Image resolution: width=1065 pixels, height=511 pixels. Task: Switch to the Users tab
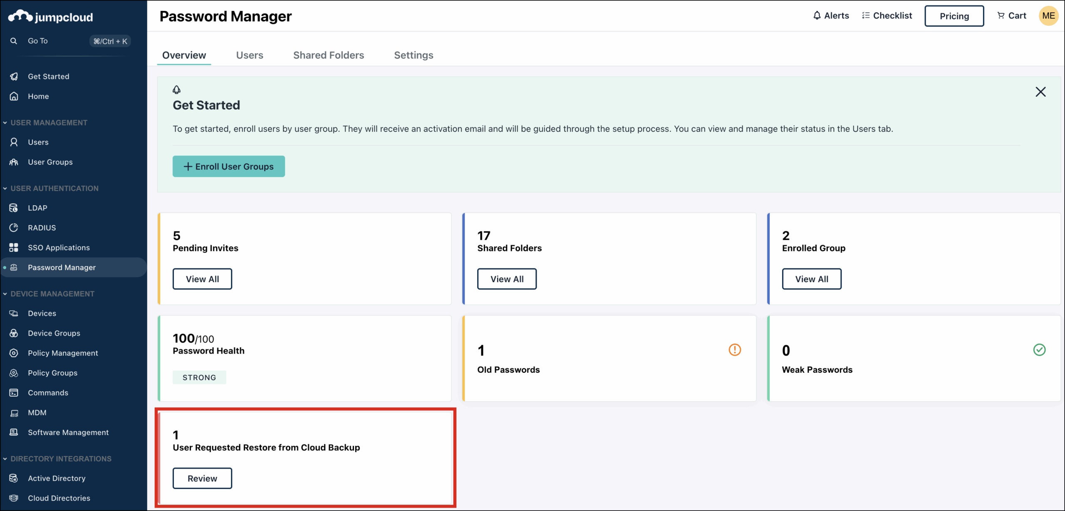250,55
